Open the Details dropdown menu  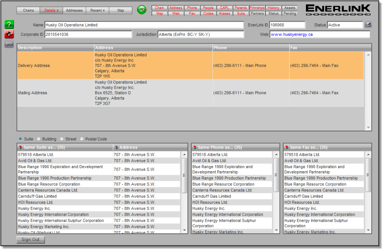point(51,10)
